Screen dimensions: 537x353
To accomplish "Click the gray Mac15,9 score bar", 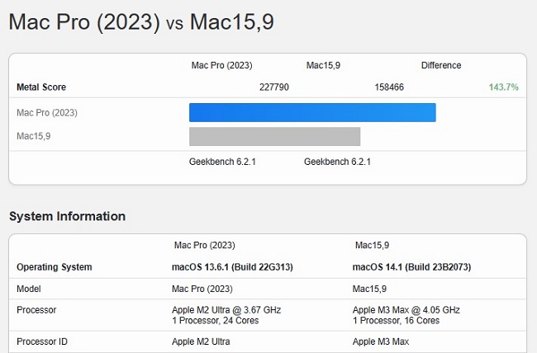I will [274, 136].
